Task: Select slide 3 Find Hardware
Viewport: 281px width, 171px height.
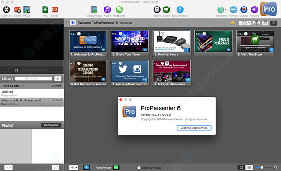Action: [x=172, y=43]
